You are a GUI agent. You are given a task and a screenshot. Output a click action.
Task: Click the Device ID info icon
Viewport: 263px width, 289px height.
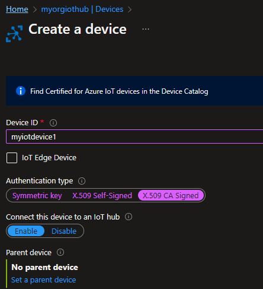point(53,123)
